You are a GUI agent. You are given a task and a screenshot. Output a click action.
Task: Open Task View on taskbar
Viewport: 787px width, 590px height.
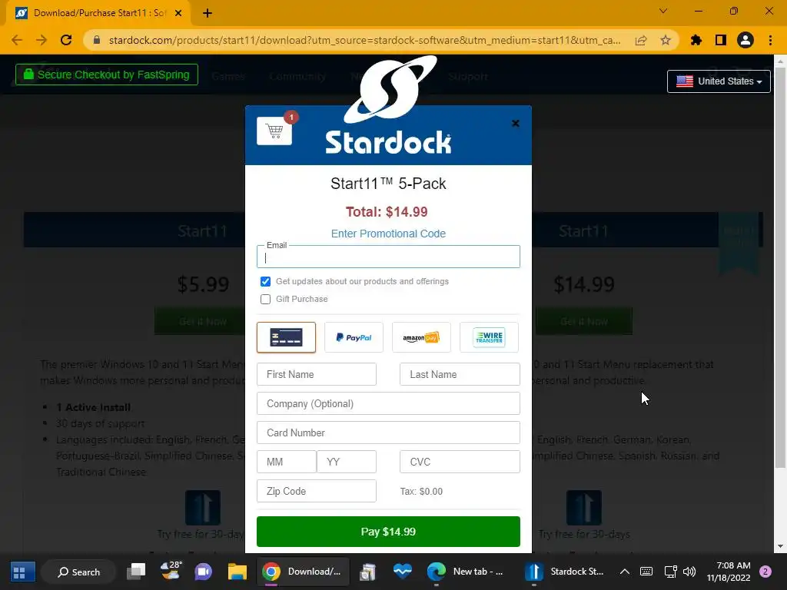pos(136,572)
